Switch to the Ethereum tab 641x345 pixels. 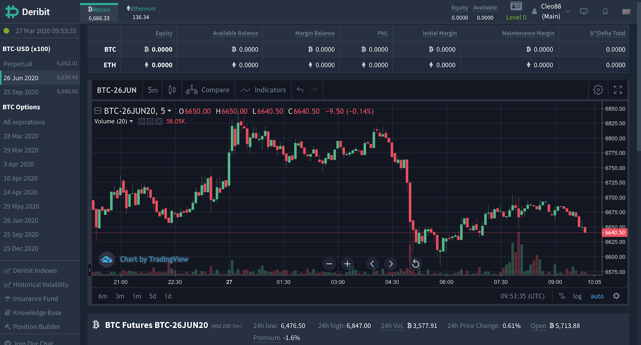click(x=141, y=13)
